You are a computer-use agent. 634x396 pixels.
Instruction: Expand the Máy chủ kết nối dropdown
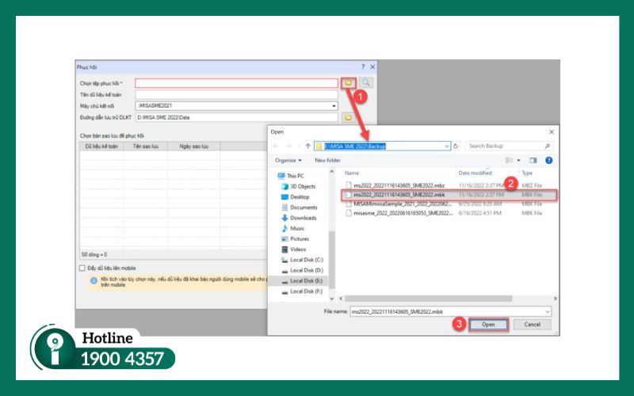click(x=334, y=106)
